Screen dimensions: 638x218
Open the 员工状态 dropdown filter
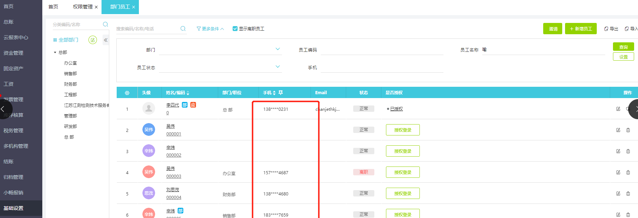click(x=277, y=67)
